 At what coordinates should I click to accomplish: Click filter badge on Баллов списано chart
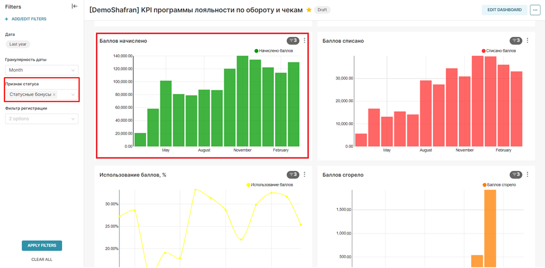coord(515,41)
